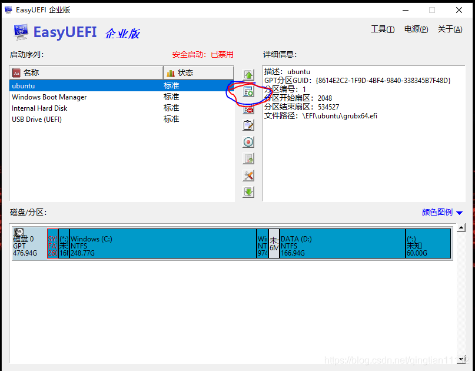The width and height of the screenshot is (475, 371).
Task: Open the wrench and screwdriver tools icon
Action: tap(248, 175)
